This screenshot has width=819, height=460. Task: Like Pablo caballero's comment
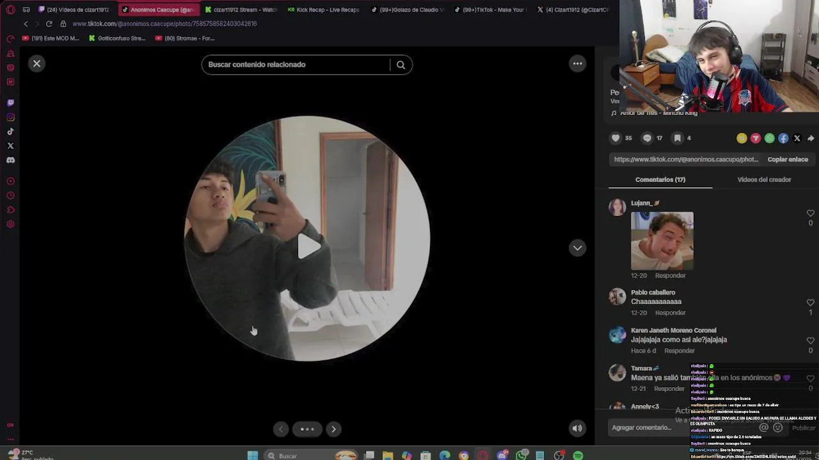pos(810,303)
